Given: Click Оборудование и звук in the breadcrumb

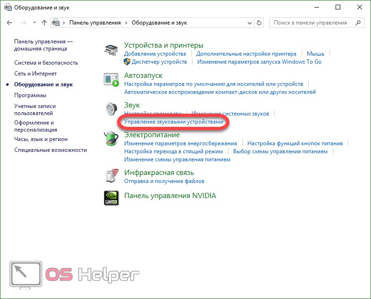Looking at the screenshot, I should (159, 23).
